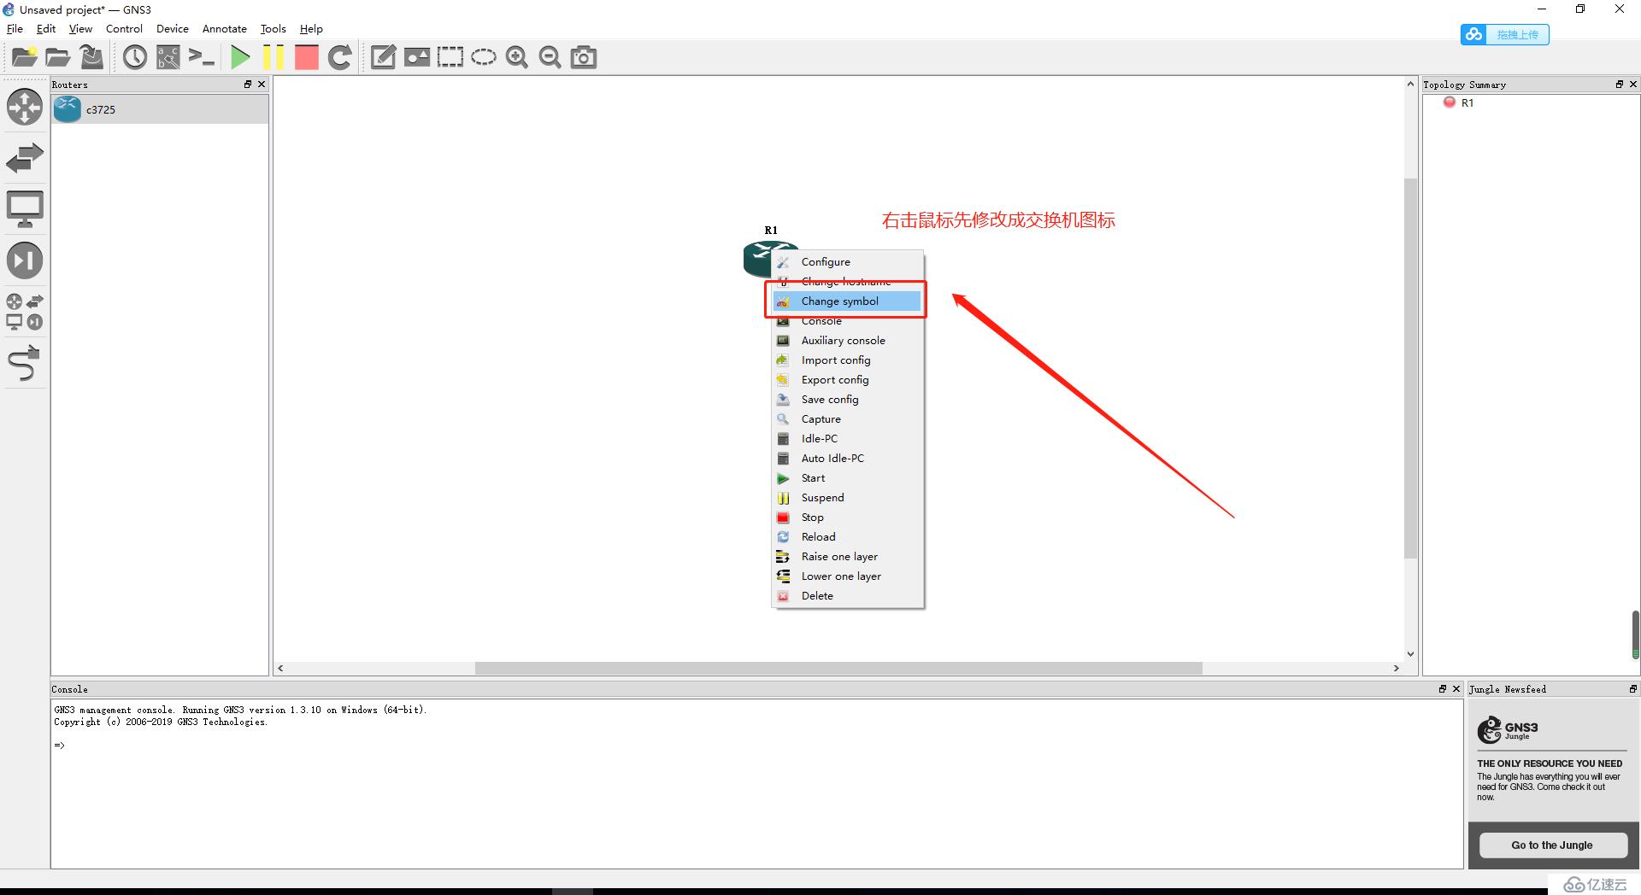
Task: Select the Draw an ellipse tool
Action: click(484, 57)
